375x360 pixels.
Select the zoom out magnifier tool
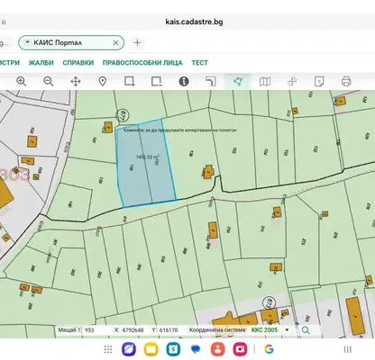point(49,81)
